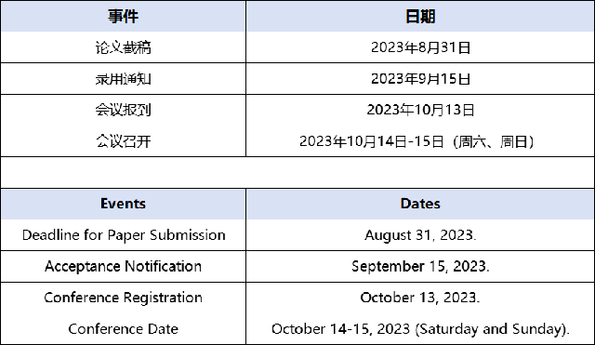Select Deadline for Paper Submission cell
This screenshot has width=595, height=345.
(x=123, y=235)
